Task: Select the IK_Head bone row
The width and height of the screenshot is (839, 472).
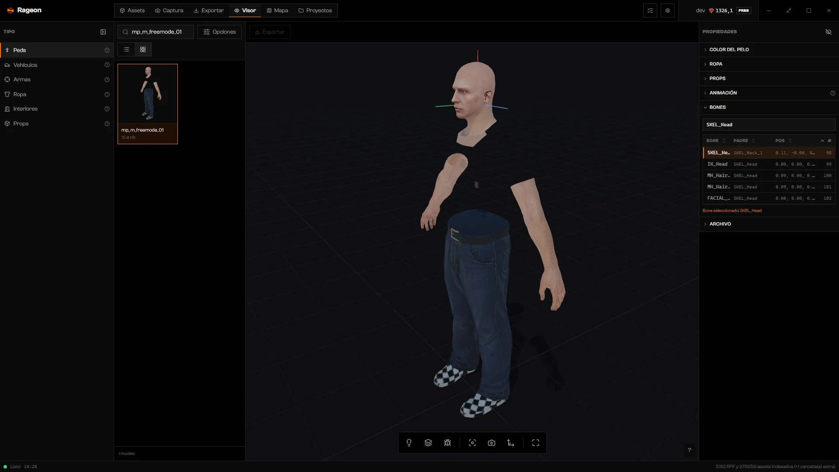Action: (769, 164)
